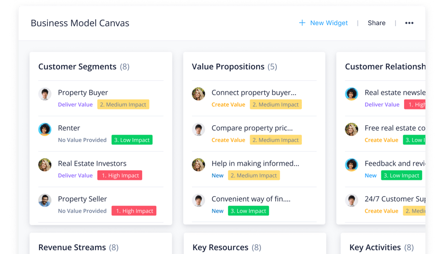Click Deliver Value under Real Estate Investors
Image resolution: width=444 pixels, height=254 pixels.
[x=75, y=175]
